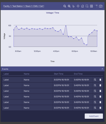Image resolution: width=106 pixels, height=124 pixels.
Task: Click the 4:00pm time axis label
Action: [x=56, y=51]
